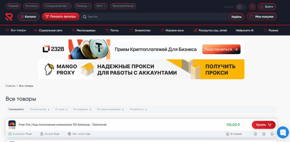Viewport: 290px width, 142px height.
Task: Open the Free Fire 110 Алмазов product title
Action: click(63, 125)
